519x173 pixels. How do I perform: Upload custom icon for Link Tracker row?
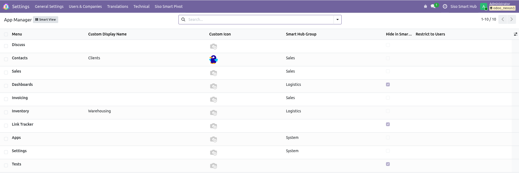(214, 126)
